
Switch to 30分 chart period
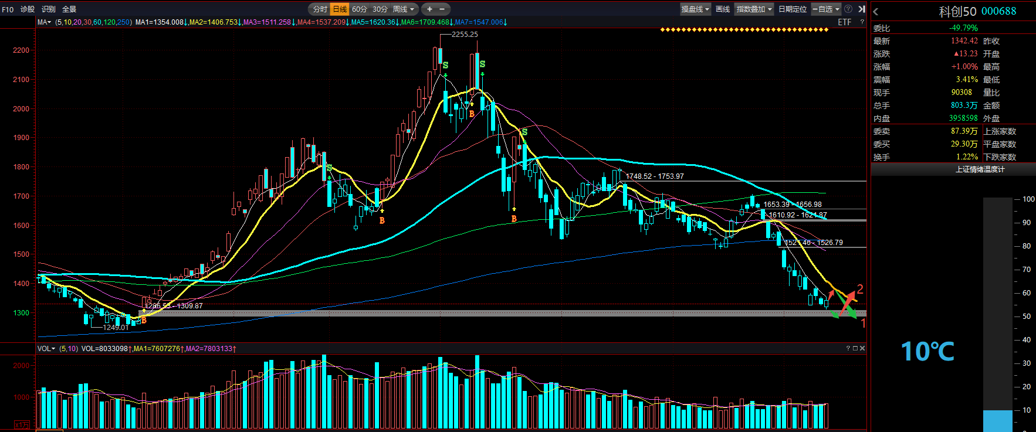(x=380, y=9)
